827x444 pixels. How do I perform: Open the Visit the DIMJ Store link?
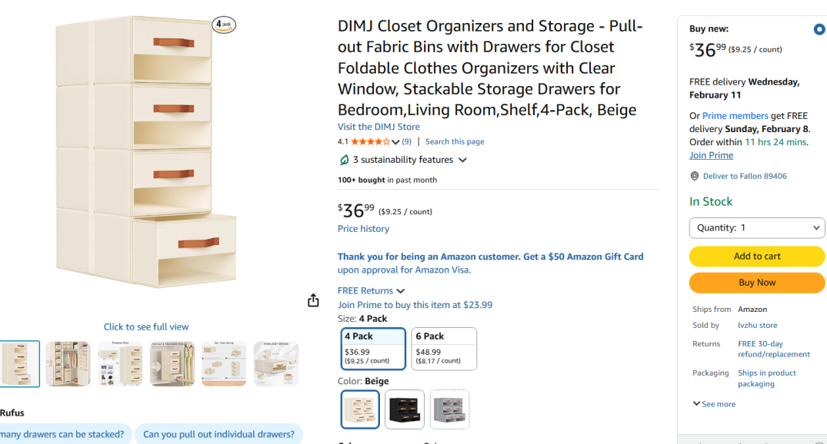tap(378, 127)
